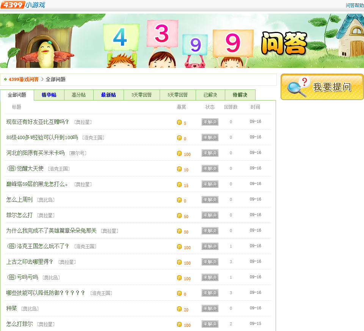364x331 pixels.
Task: Click the 4399小游戏 logo
Action: (x=23, y=5)
